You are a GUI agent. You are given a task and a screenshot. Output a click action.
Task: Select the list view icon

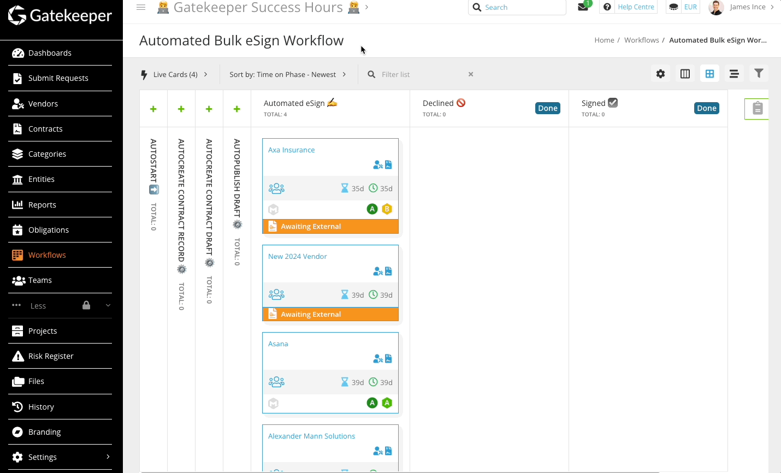pyautogui.click(x=734, y=73)
